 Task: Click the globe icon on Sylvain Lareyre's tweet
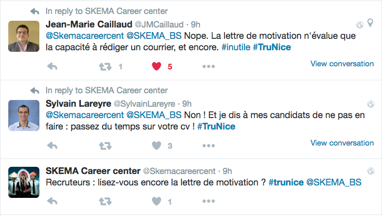pyautogui.click(x=370, y=104)
